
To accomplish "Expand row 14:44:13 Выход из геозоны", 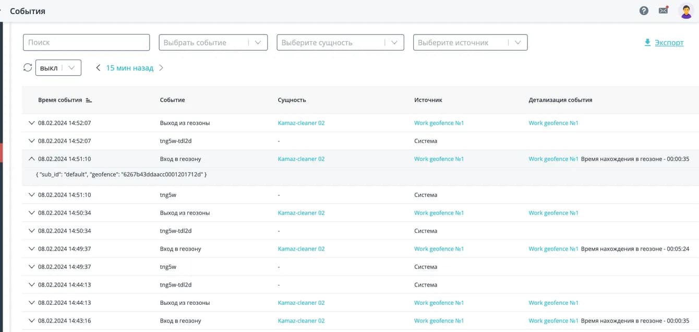I will [31, 303].
